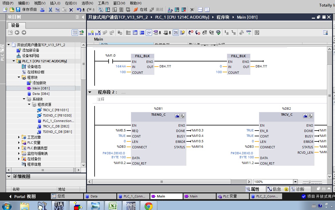Click the project tree vertical scrollbar
The height and width of the screenshot is (210, 335).
coord(83,63)
